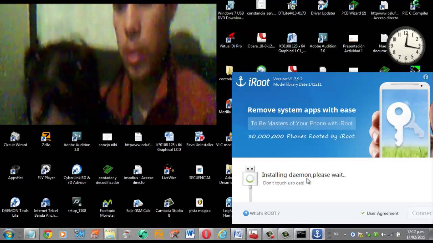The image size is (433, 243).
Task: Open the User Agreement link text
Action: click(x=383, y=213)
